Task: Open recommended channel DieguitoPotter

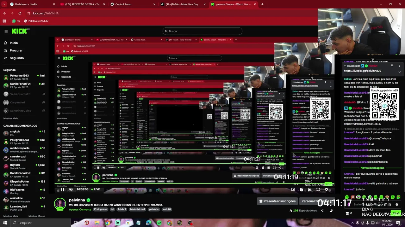Action: point(24,183)
